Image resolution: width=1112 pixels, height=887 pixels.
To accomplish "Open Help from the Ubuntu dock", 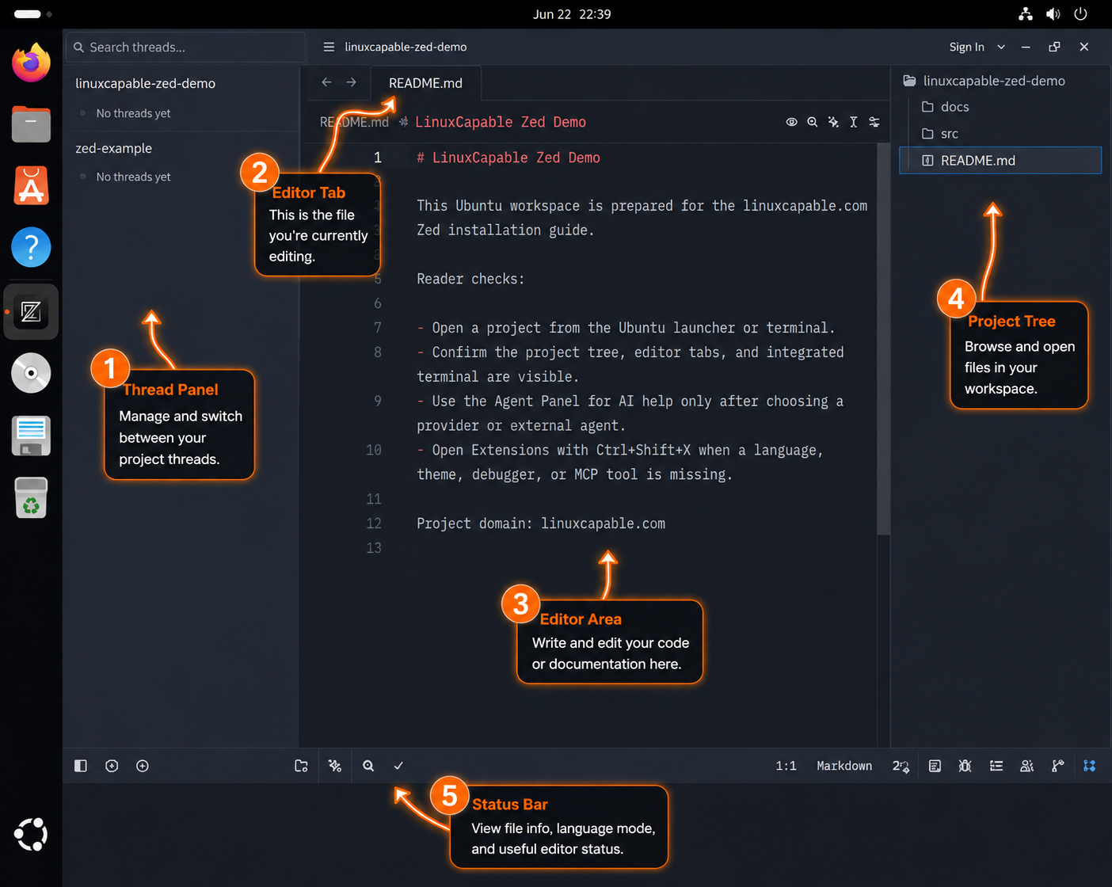I will click(31, 247).
